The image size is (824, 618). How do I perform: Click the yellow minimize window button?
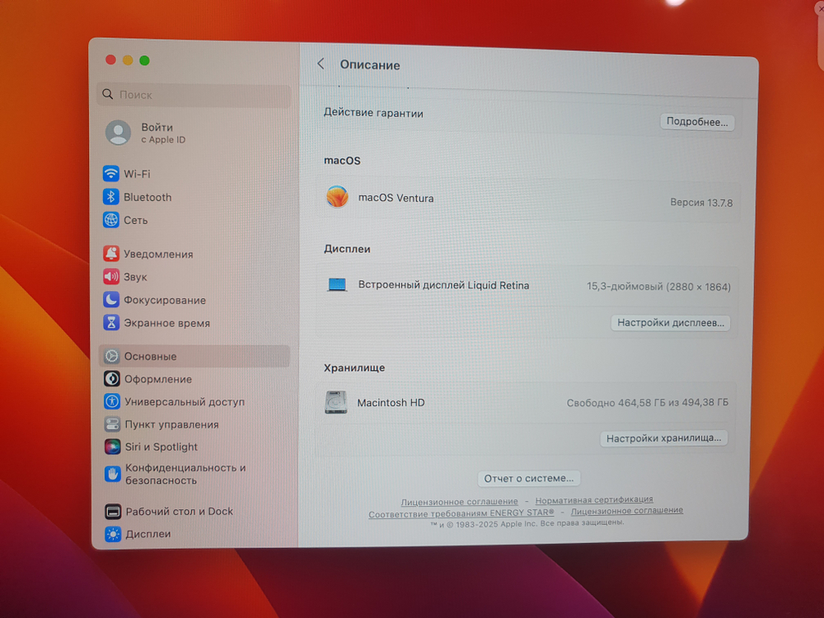pos(128,60)
